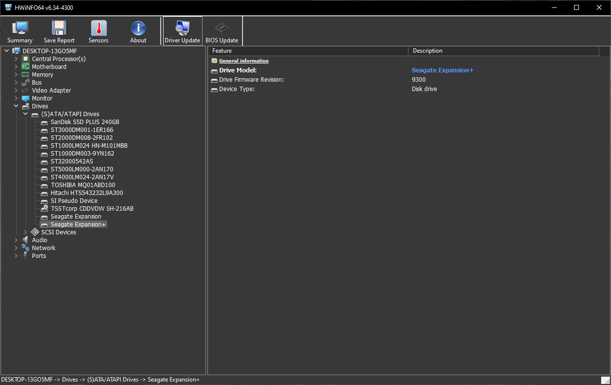Select ST2000DM008-2FR102 drive

(82, 138)
